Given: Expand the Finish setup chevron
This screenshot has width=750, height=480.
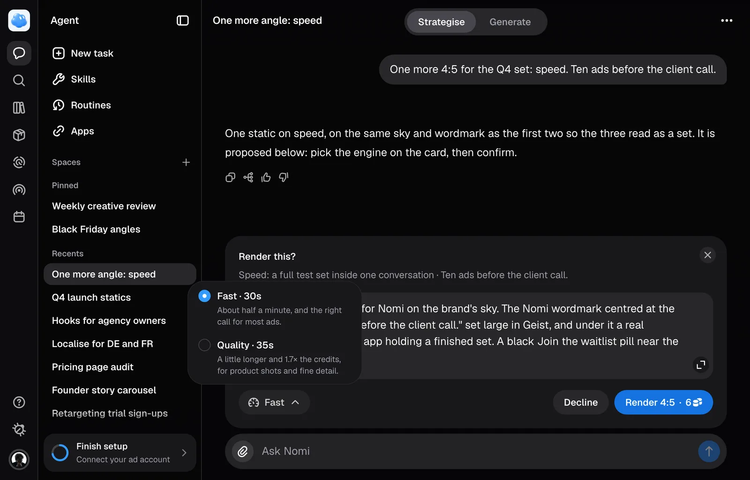Looking at the screenshot, I should (x=184, y=453).
